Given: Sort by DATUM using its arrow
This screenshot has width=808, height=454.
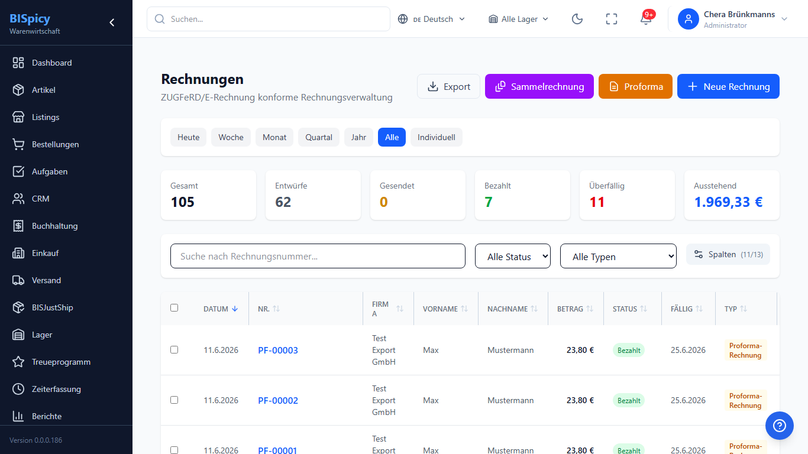Looking at the screenshot, I should 235,309.
